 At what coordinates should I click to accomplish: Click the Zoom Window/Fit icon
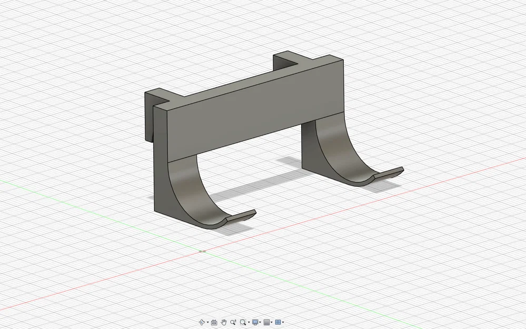[243, 322]
